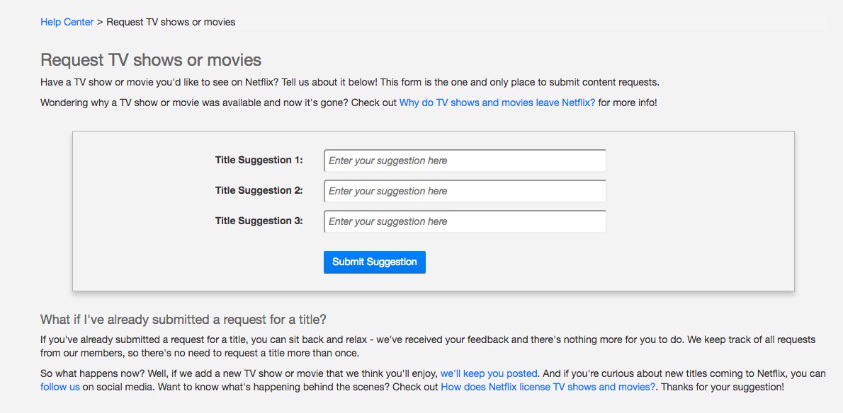The height and width of the screenshot is (413, 843).
Task: Click the 'Title Suggestion 2:' label
Action: tap(259, 190)
